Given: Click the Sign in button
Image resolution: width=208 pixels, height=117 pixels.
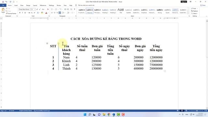Looking at the screenshot, I should pyautogui.click(x=184, y=2).
